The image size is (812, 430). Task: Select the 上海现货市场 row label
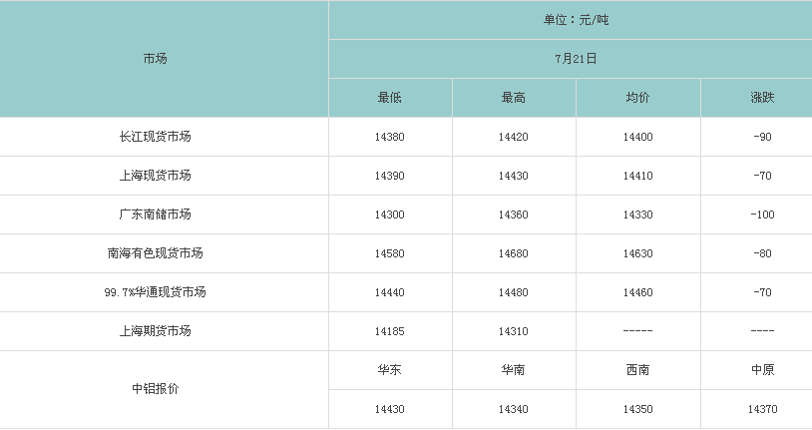[x=156, y=176]
